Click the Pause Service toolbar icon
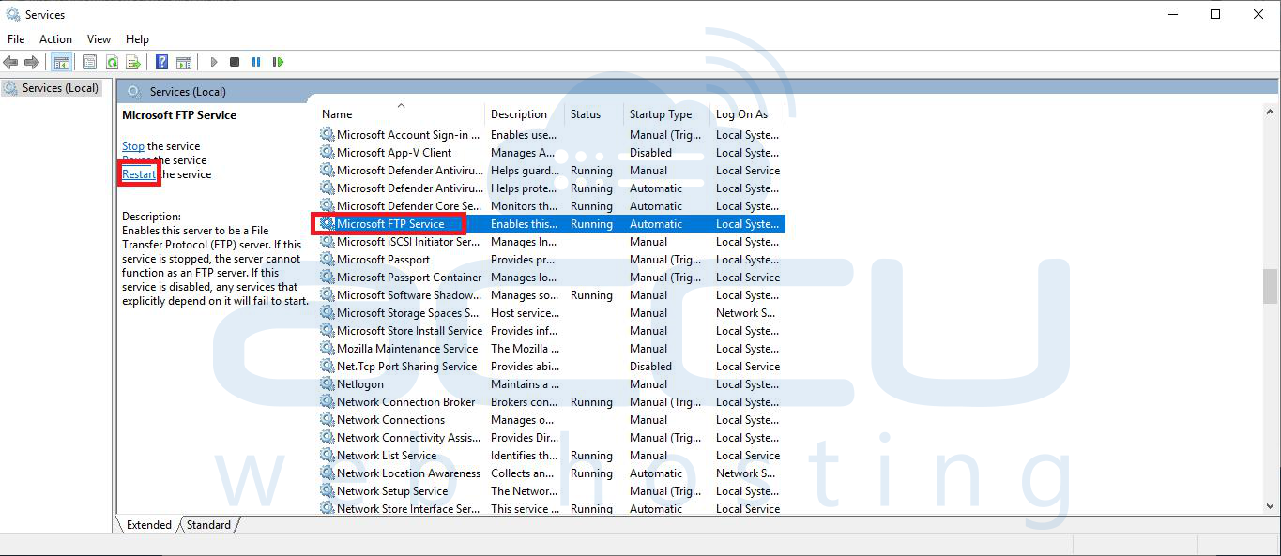The image size is (1281, 556). 255,62
